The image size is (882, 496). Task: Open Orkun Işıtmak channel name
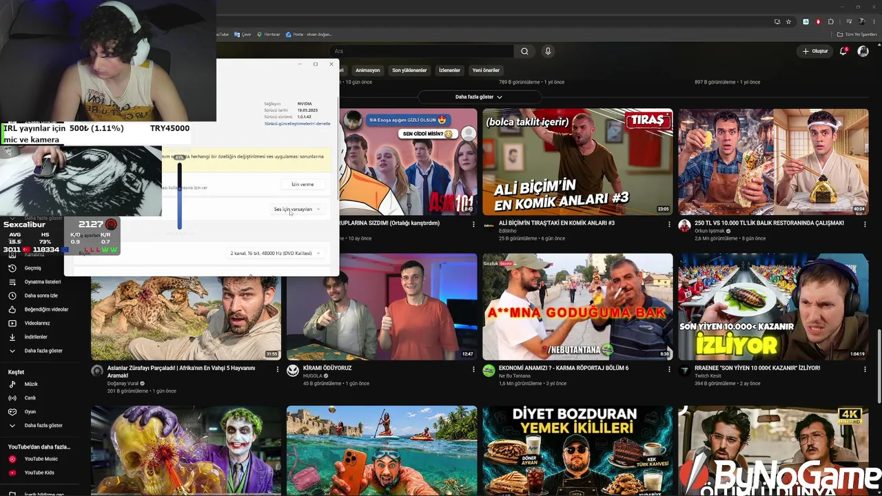[709, 231]
